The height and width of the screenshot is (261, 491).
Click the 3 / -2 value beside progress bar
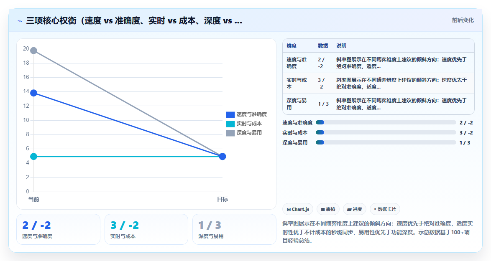point(466,132)
